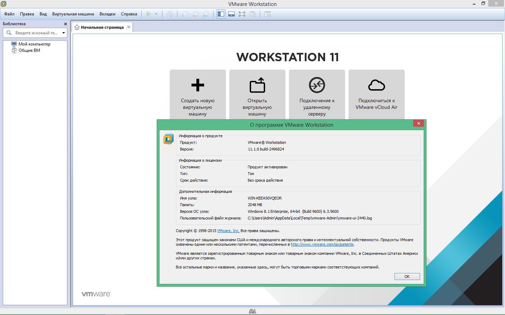The width and height of the screenshot is (505, 315).
Task: Click the cloud icon on vCloud tile
Action: (377, 85)
